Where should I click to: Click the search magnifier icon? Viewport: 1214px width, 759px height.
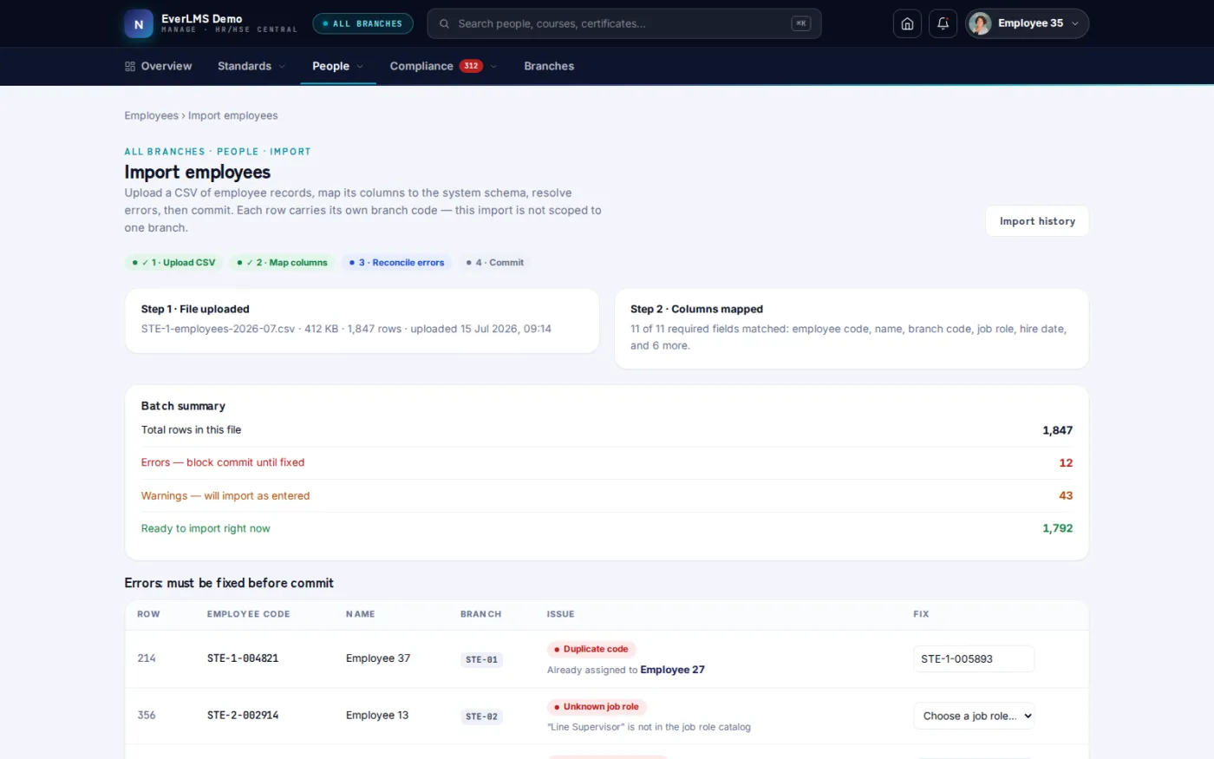[x=444, y=23]
